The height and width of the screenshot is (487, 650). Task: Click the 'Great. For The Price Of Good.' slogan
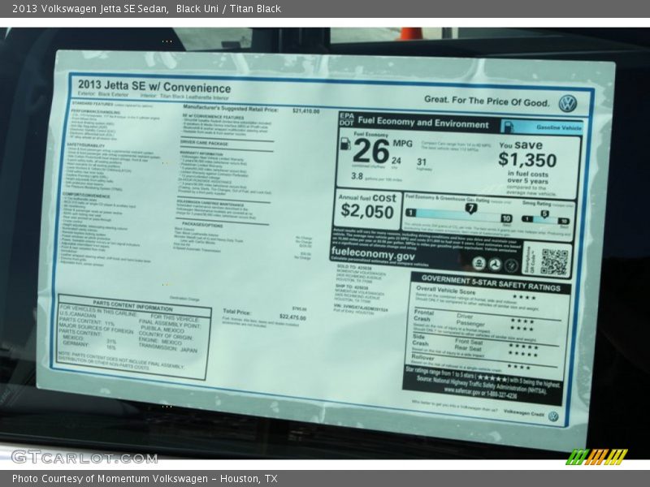tap(487, 101)
